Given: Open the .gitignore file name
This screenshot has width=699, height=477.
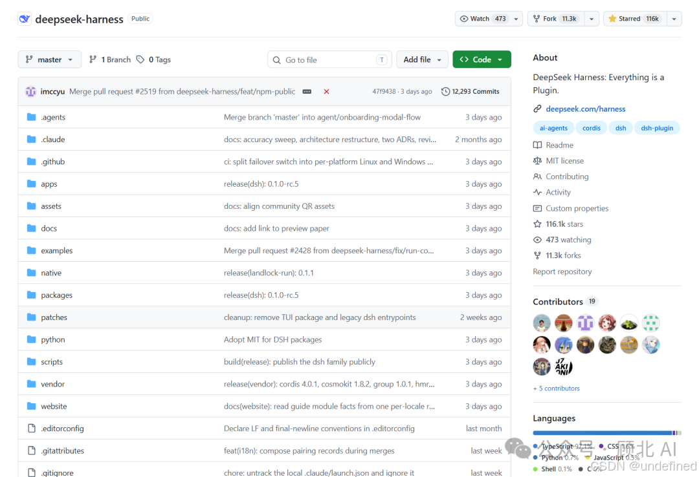Looking at the screenshot, I should 57,472.
